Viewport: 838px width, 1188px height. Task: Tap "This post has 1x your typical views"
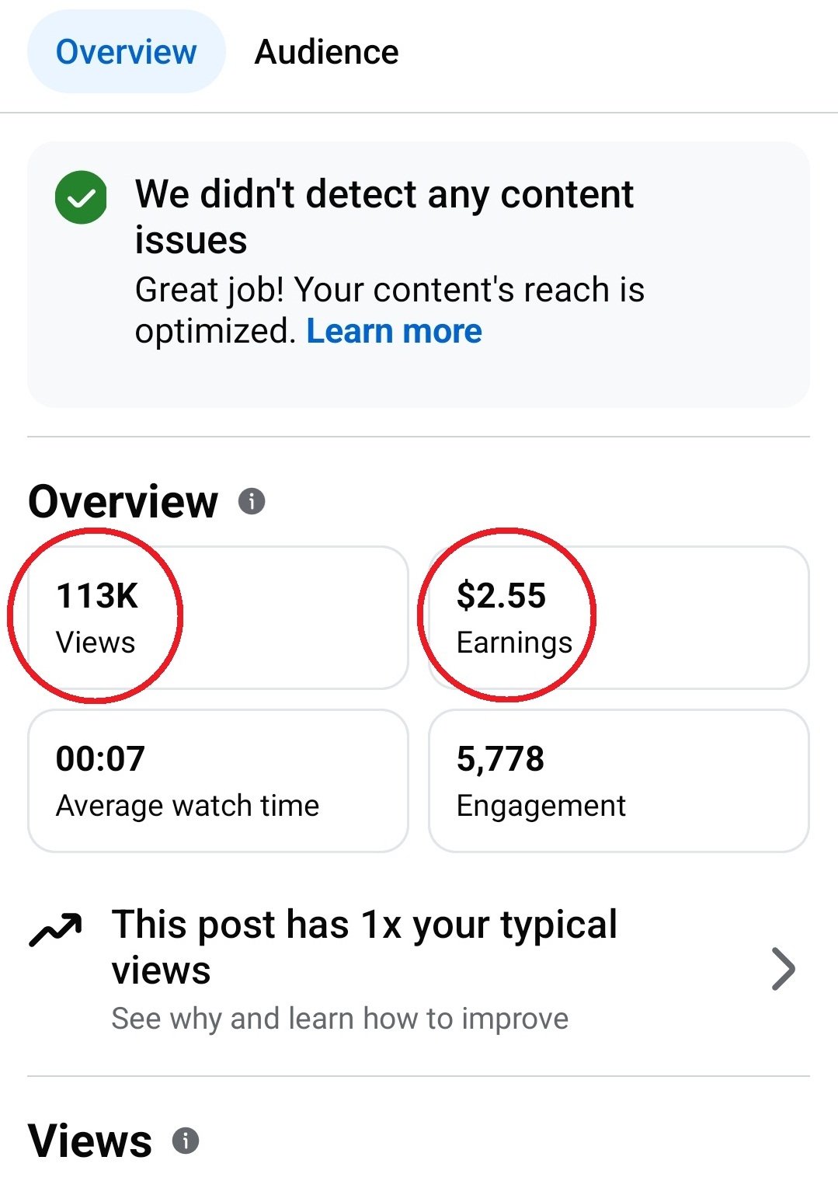click(x=363, y=946)
